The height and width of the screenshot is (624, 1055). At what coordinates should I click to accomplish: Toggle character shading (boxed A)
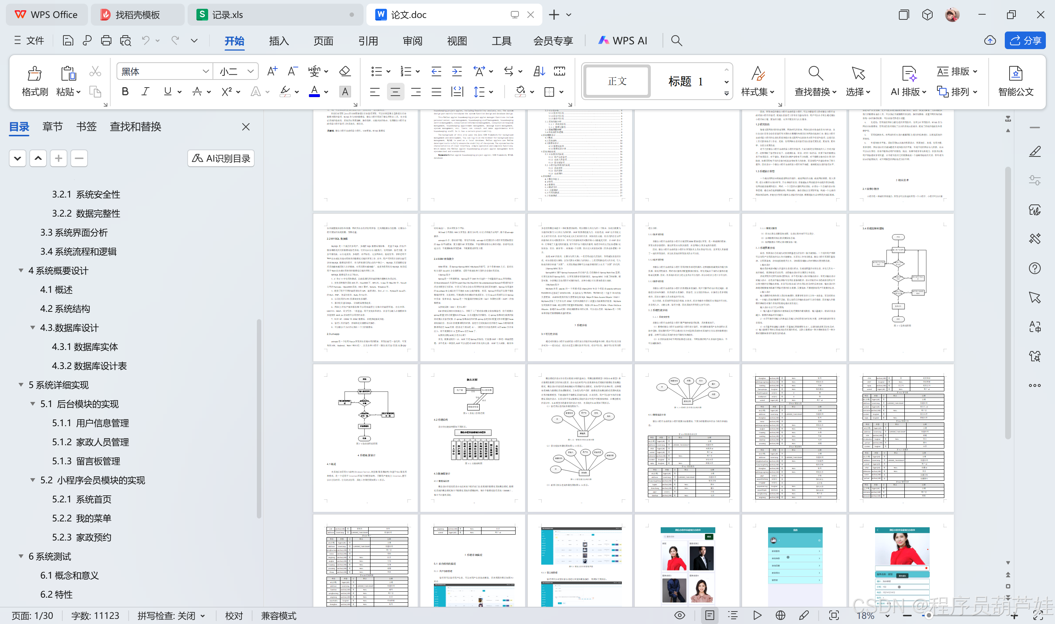345,91
